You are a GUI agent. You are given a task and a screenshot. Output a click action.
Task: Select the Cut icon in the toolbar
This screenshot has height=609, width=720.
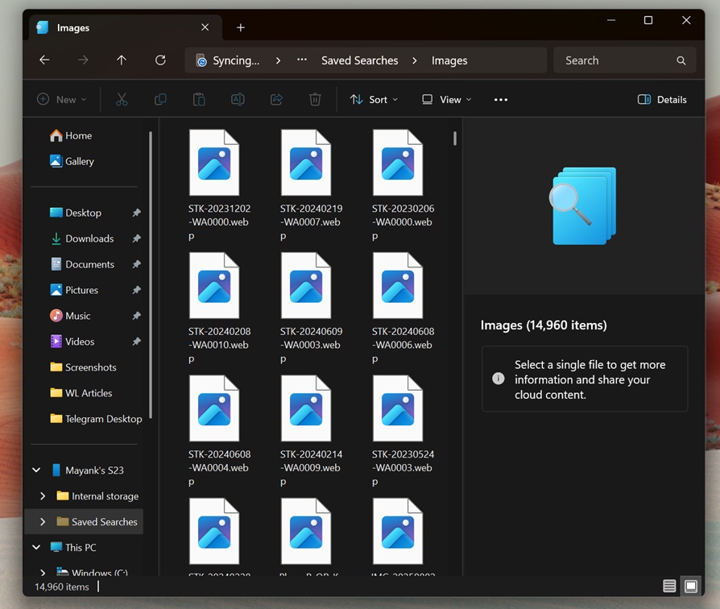[122, 99]
